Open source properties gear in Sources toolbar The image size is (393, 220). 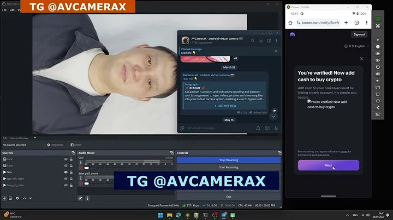tap(17, 198)
